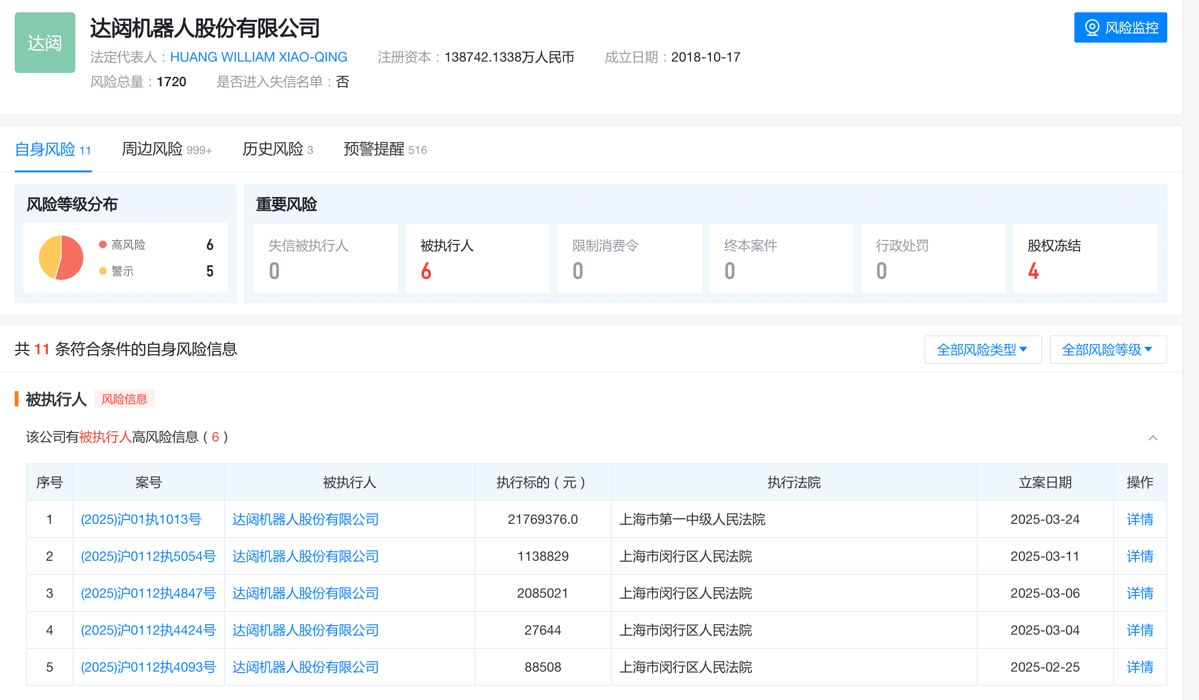
Task: Switch to the 周边风险 tab
Action: click(x=166, y=149)
